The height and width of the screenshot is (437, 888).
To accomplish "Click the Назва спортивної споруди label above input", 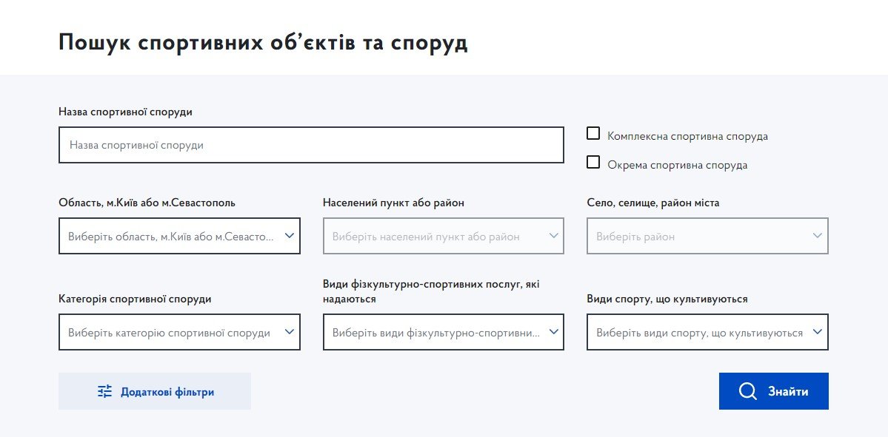I will tap(125, 112).
